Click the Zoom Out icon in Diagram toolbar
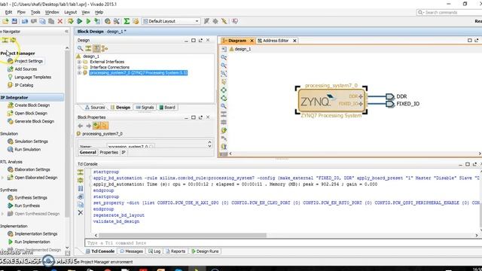 click(x=224, y=65)
